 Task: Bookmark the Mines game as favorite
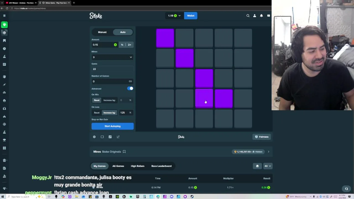(x=124, y=152)
